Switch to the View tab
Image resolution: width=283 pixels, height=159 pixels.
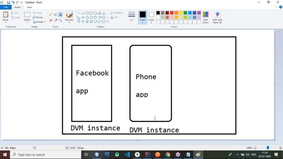(x=29, y=7)
